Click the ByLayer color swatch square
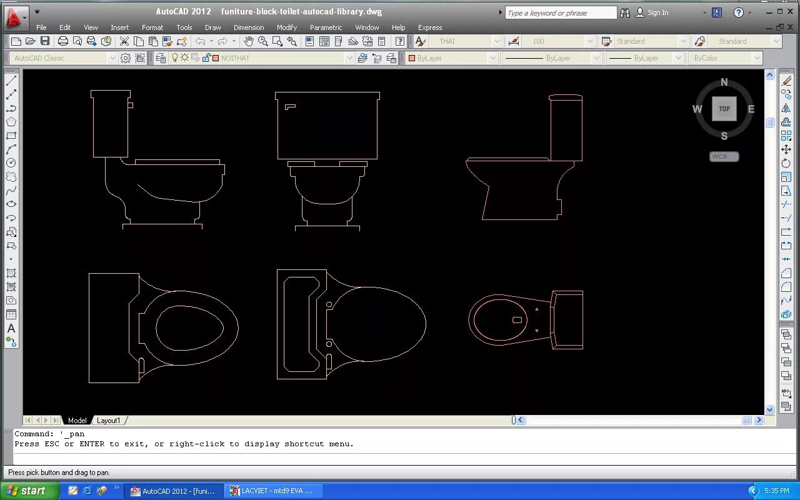800x500 pixels. pos(411,58)
